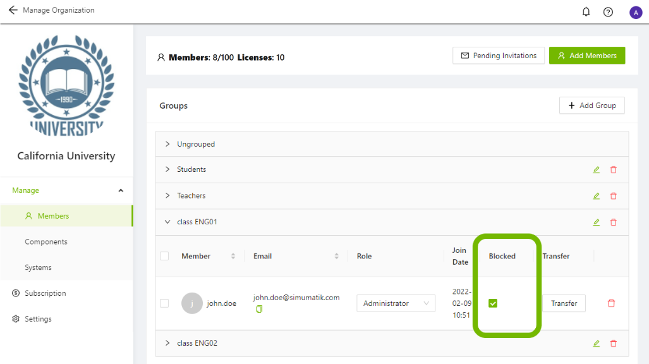Open the notifications bell
Screen dimensions: 649x364
tap(586, 12)
